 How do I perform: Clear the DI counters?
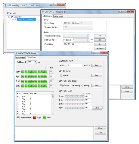coord(97,108)
